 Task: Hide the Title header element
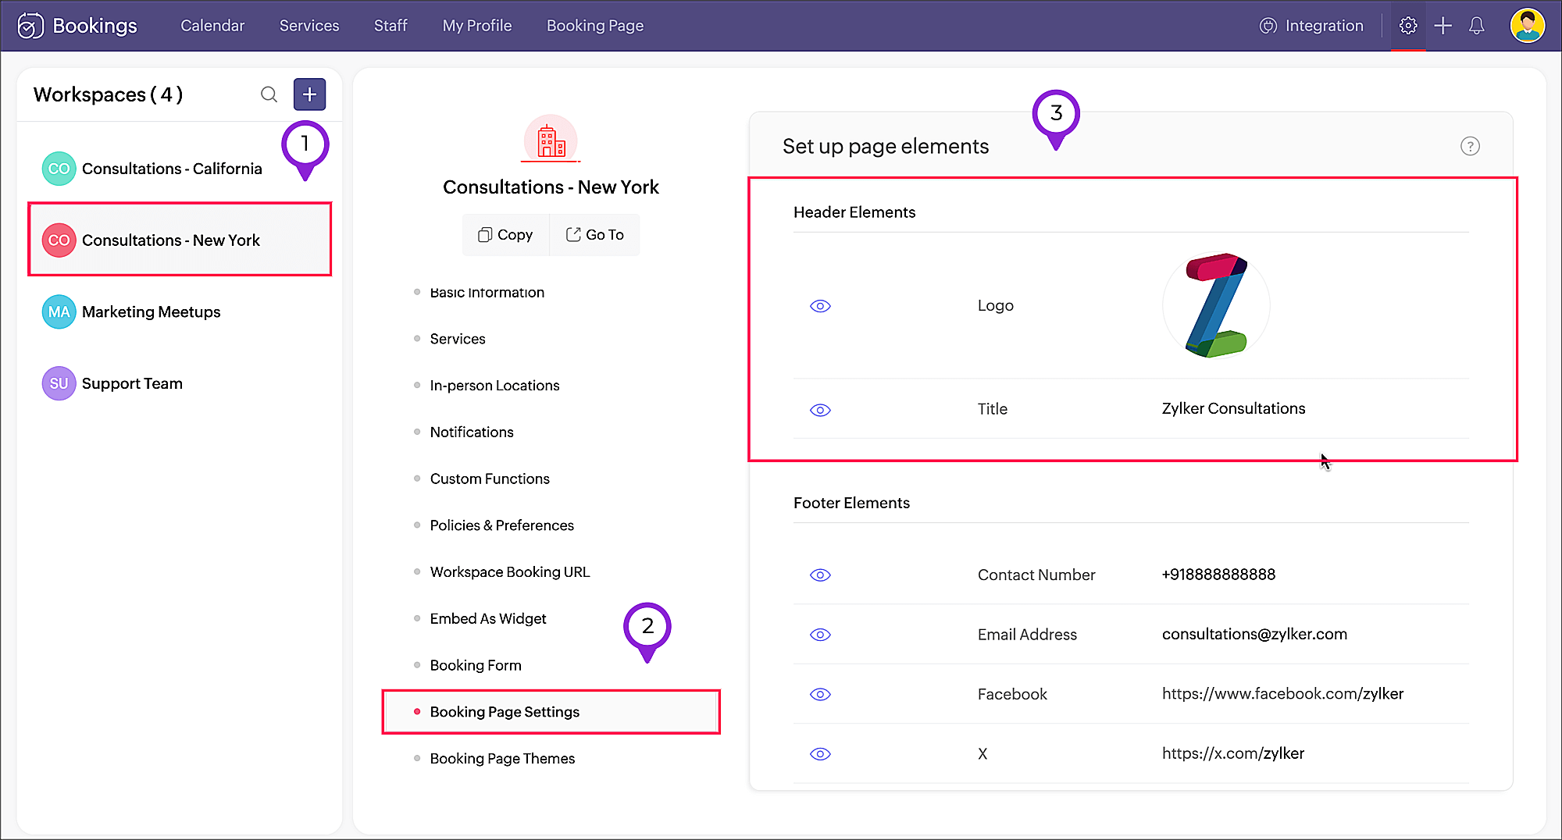point(820,410)
